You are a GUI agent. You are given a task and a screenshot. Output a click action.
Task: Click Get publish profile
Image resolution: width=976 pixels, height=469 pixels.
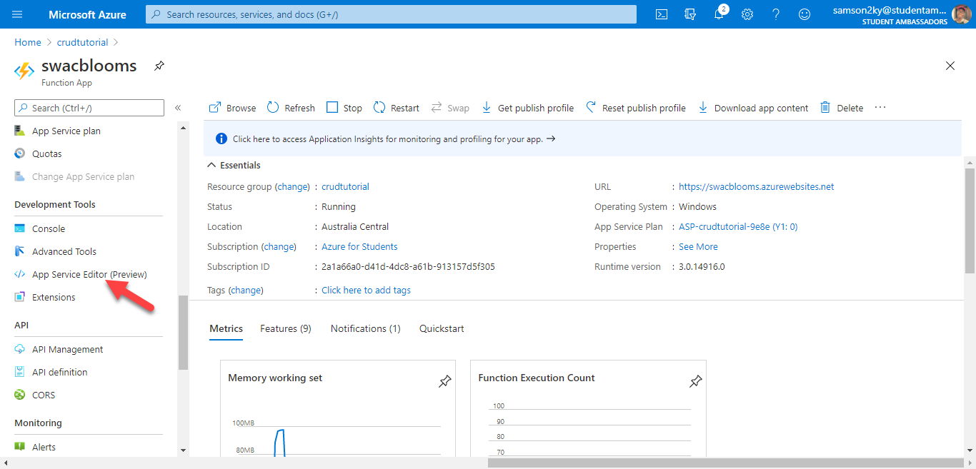pyautogui.click(x=527, y=108)
